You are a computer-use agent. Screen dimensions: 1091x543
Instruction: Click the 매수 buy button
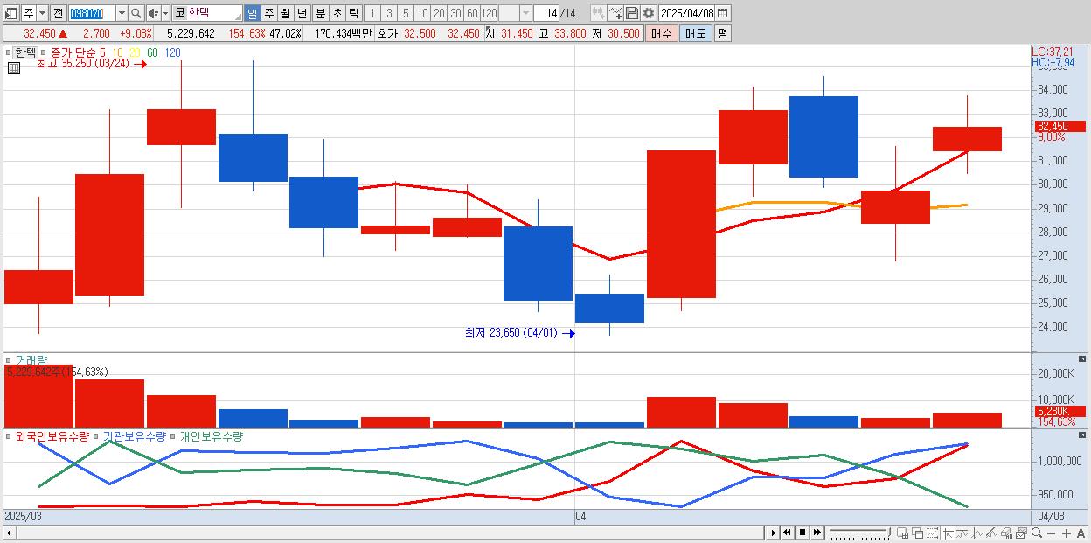[661, 33]
